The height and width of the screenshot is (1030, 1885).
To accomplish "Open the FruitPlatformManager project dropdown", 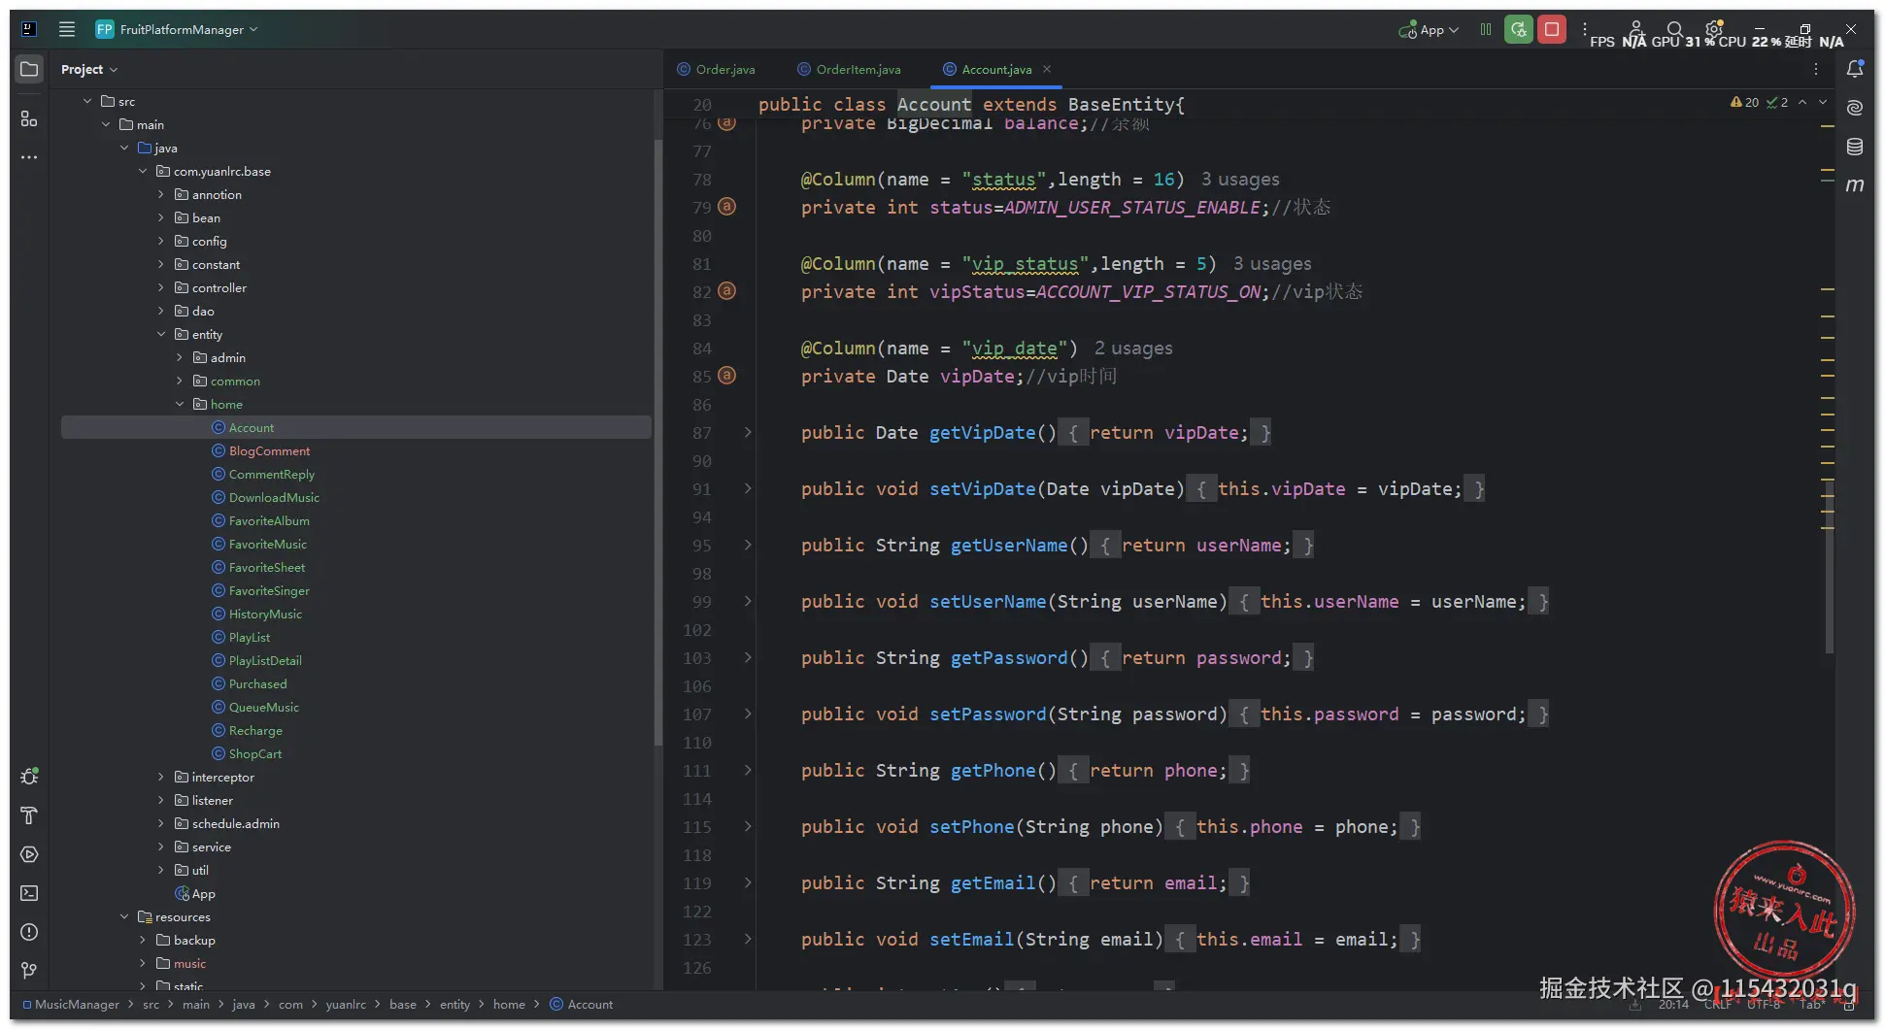I will point(178,29).
